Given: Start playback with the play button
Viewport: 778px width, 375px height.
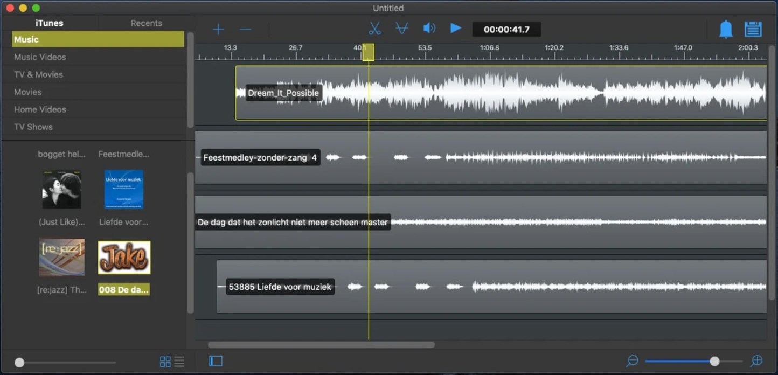Looking at the screenshot, I should coord(456,28).
